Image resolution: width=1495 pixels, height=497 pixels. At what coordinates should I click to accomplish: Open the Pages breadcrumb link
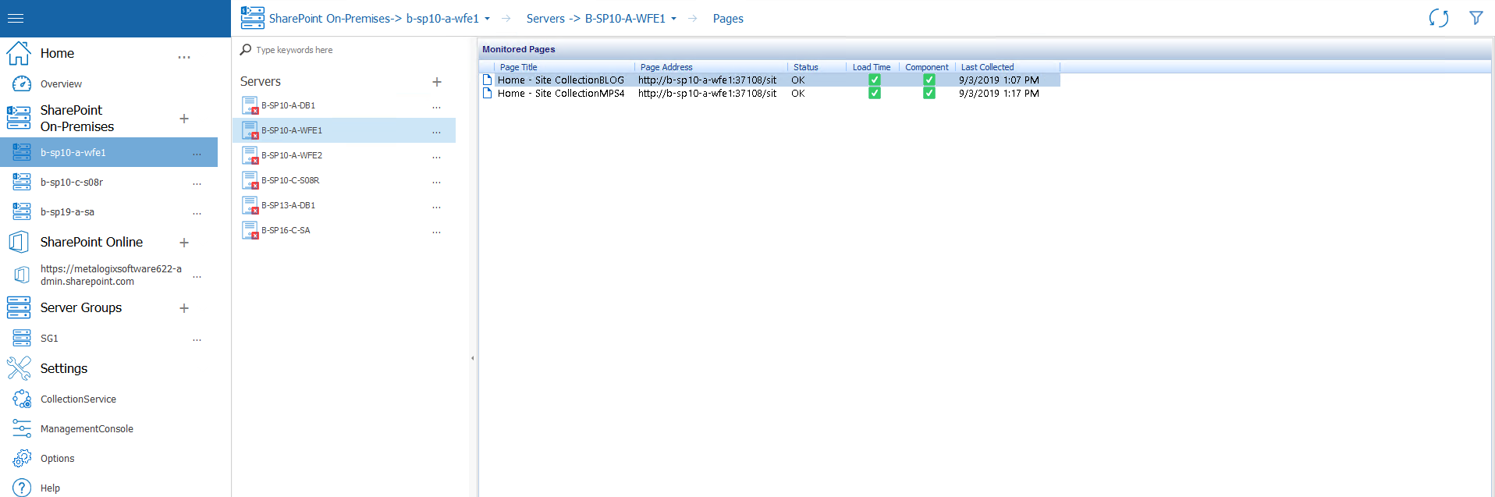click(x=728, y=19)
